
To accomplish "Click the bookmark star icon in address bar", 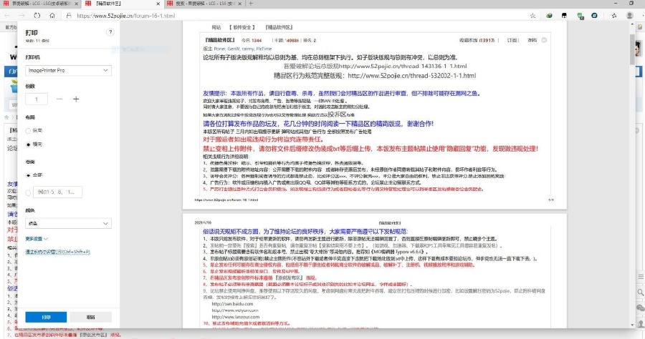I will (x=532, y=16).
